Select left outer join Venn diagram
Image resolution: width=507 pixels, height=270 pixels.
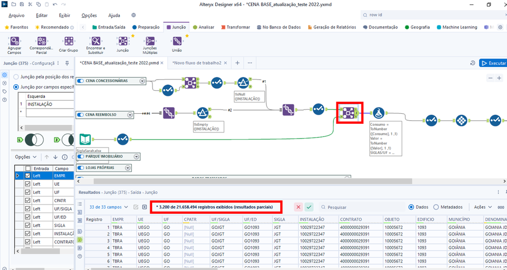pyautogui.click(x=35, y=140)
